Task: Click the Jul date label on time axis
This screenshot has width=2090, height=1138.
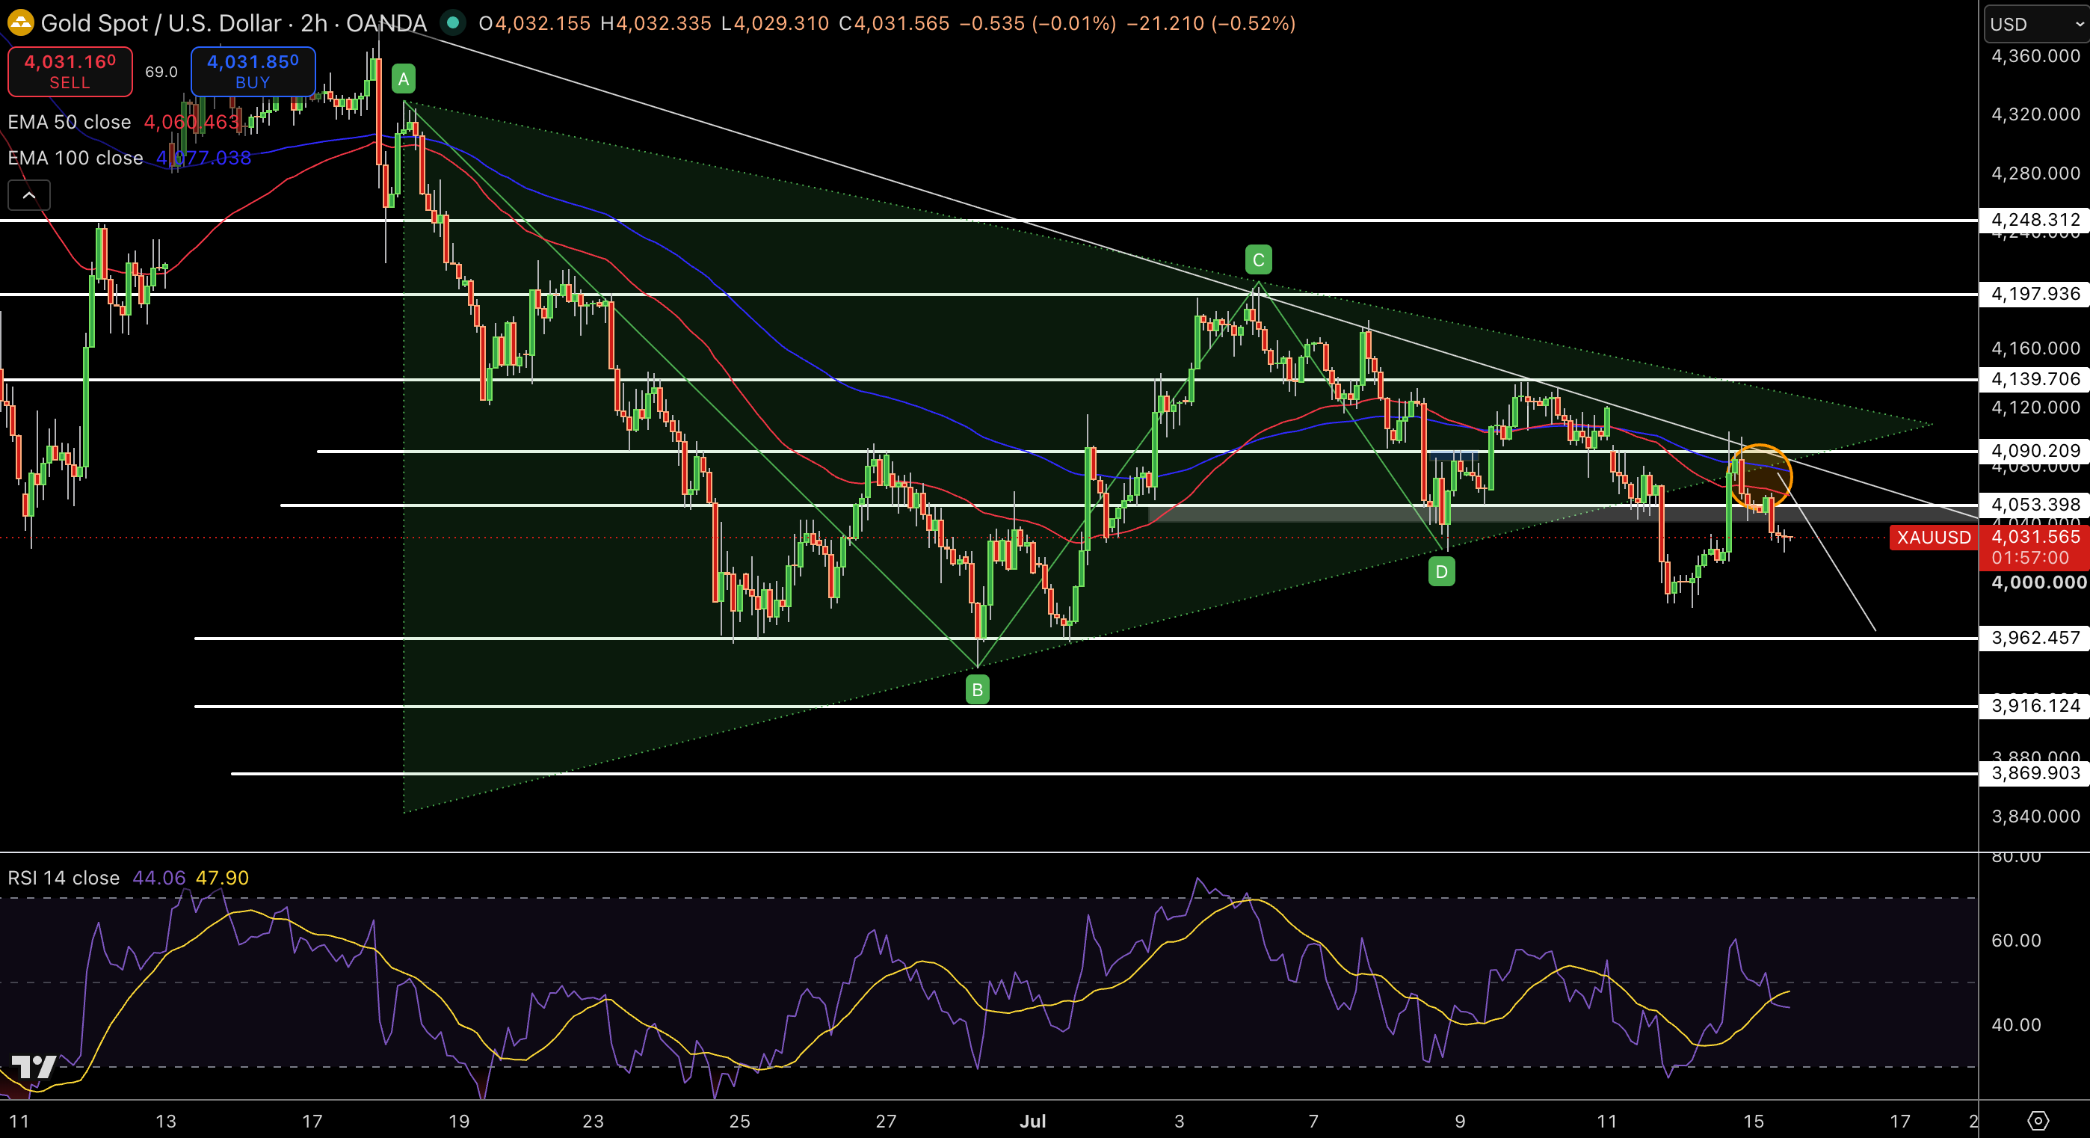Action: click(1033, 1121)
